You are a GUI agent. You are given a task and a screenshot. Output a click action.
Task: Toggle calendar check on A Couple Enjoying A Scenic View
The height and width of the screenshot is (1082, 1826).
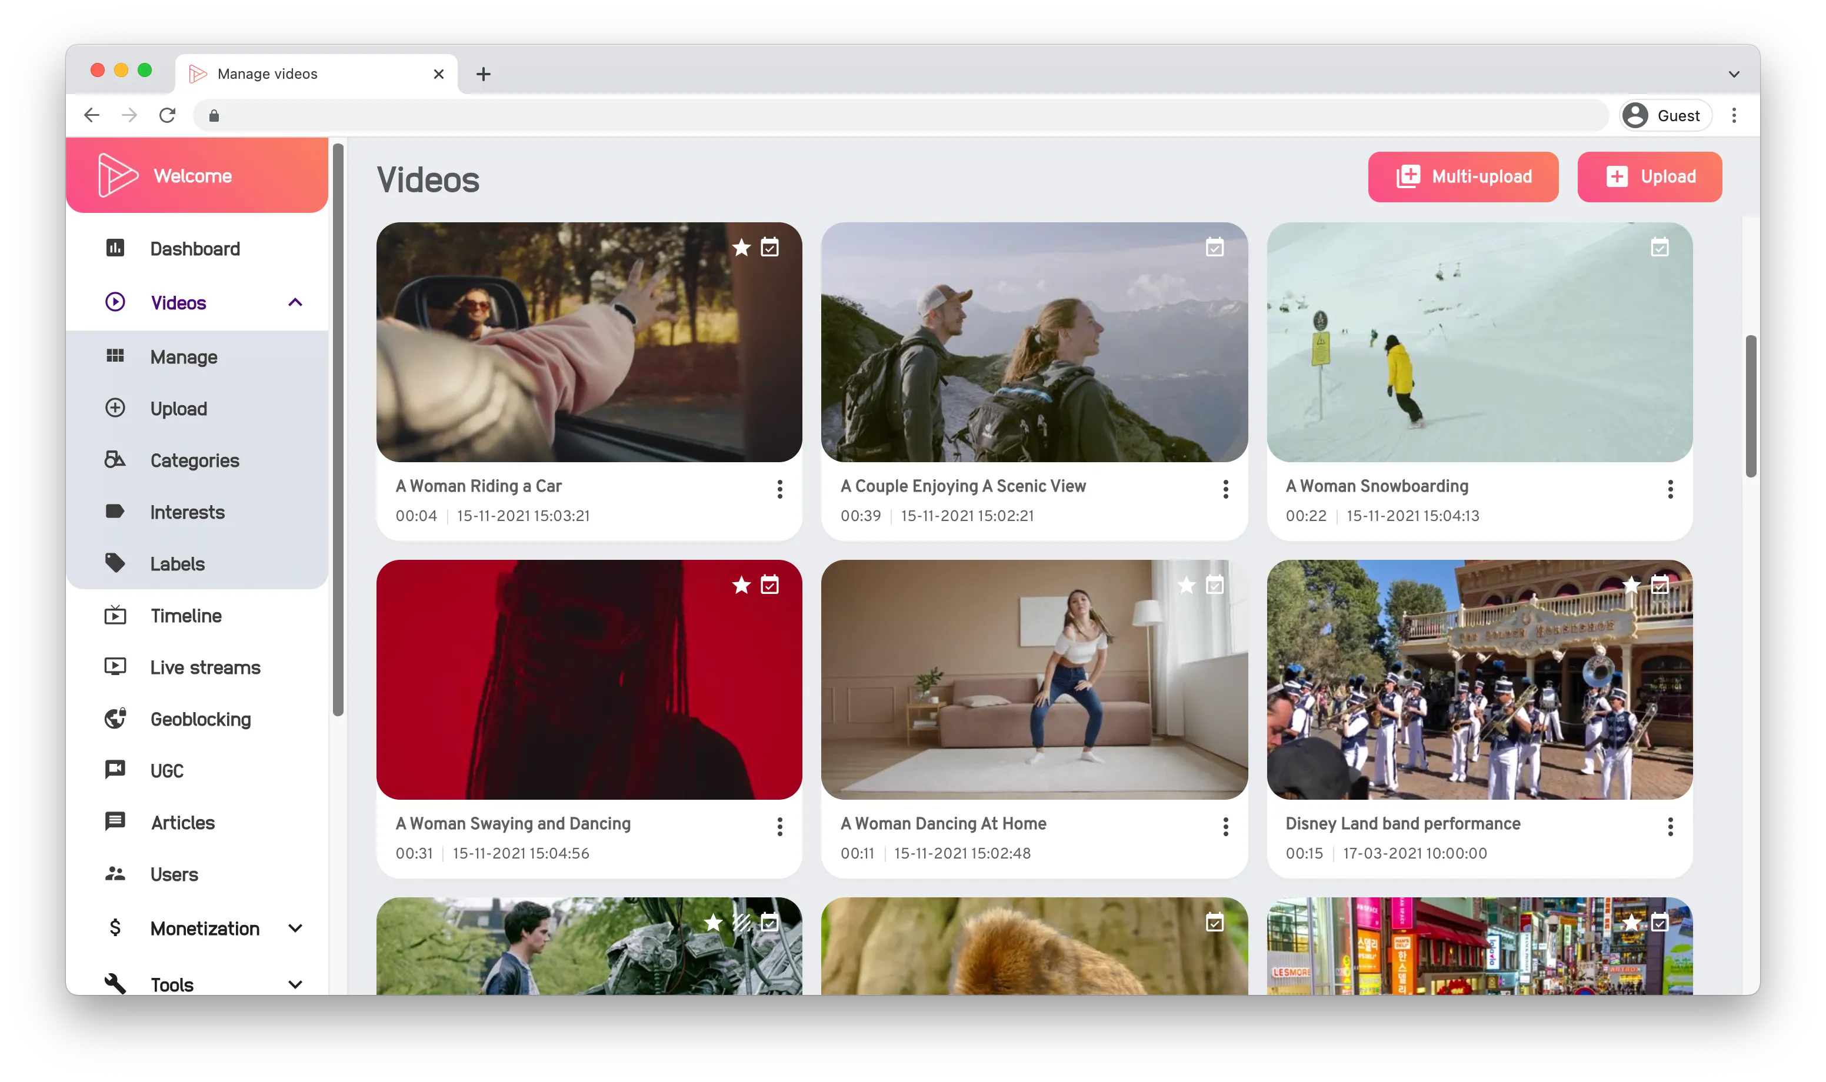(1215, 247)
